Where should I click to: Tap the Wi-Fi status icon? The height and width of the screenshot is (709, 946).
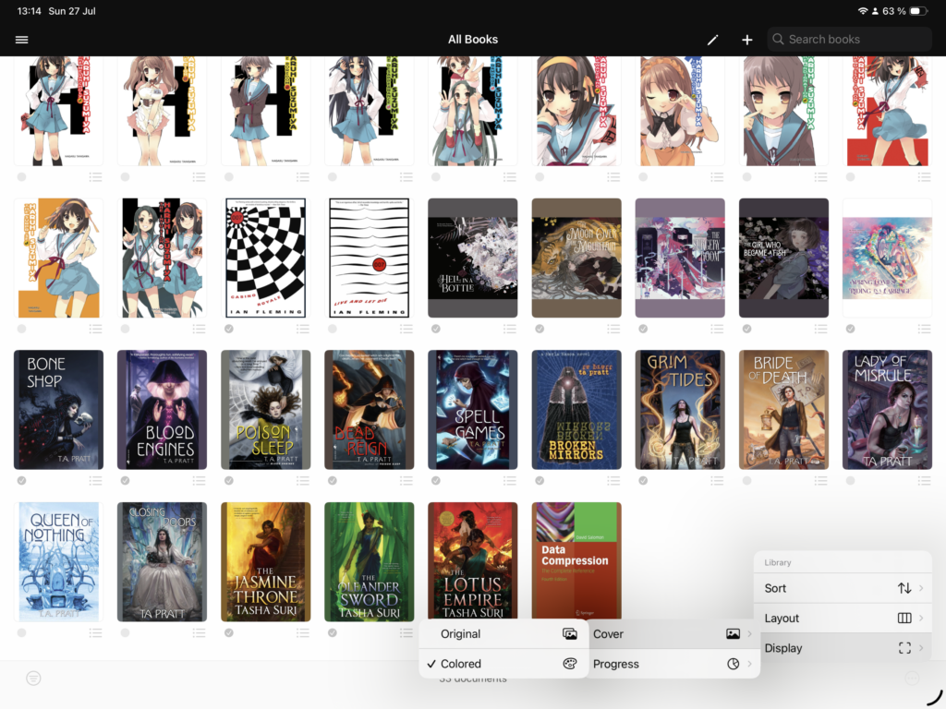point(863,11)
